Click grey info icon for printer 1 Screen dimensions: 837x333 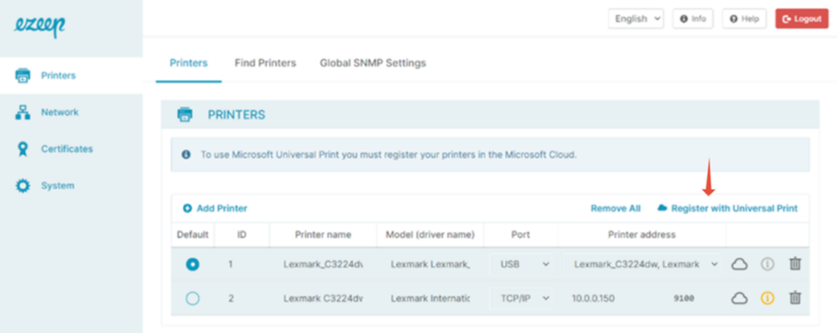(767, 264)
